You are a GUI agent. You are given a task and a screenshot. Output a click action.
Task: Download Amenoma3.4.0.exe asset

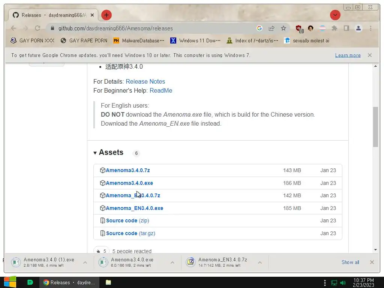(129, 183)
